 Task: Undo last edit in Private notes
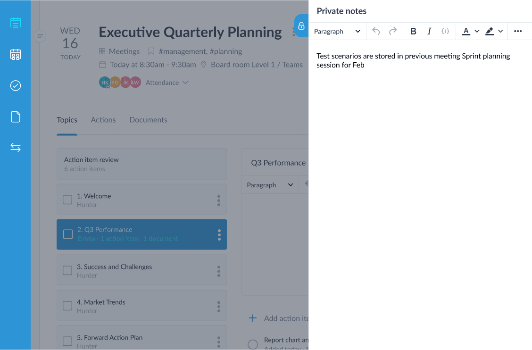click(376, 31)
